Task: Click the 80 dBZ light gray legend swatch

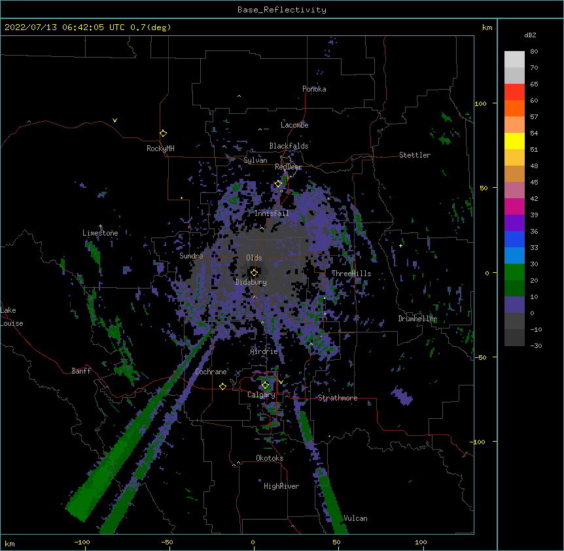Action: 514,60
